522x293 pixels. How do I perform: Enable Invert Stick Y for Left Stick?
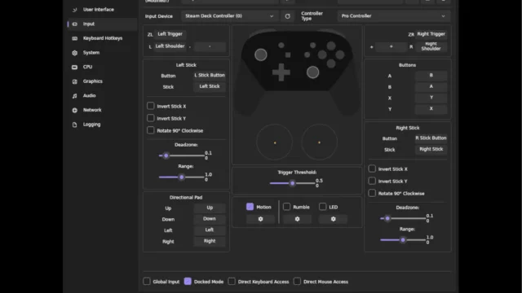coord(150,118)
